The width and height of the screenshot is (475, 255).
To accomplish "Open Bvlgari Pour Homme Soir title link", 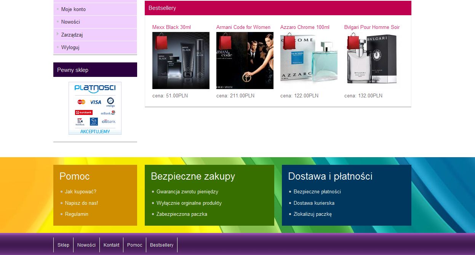I will pos(372,27).
